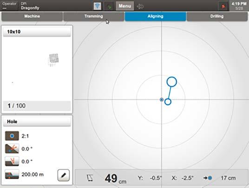Switch to the Machine tab
Viewport: 249px width, 188px height.
pos(32,16)
